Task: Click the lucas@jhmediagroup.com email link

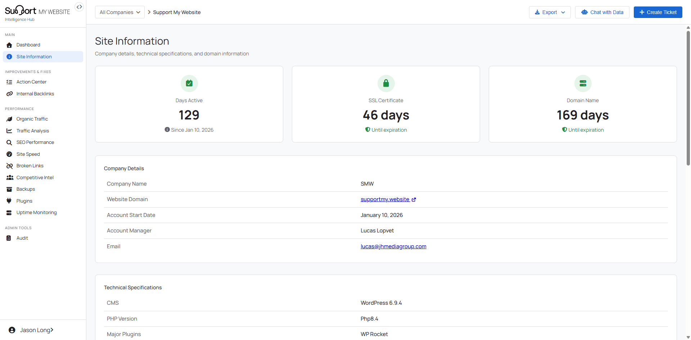Action: (x=393, y=246)
